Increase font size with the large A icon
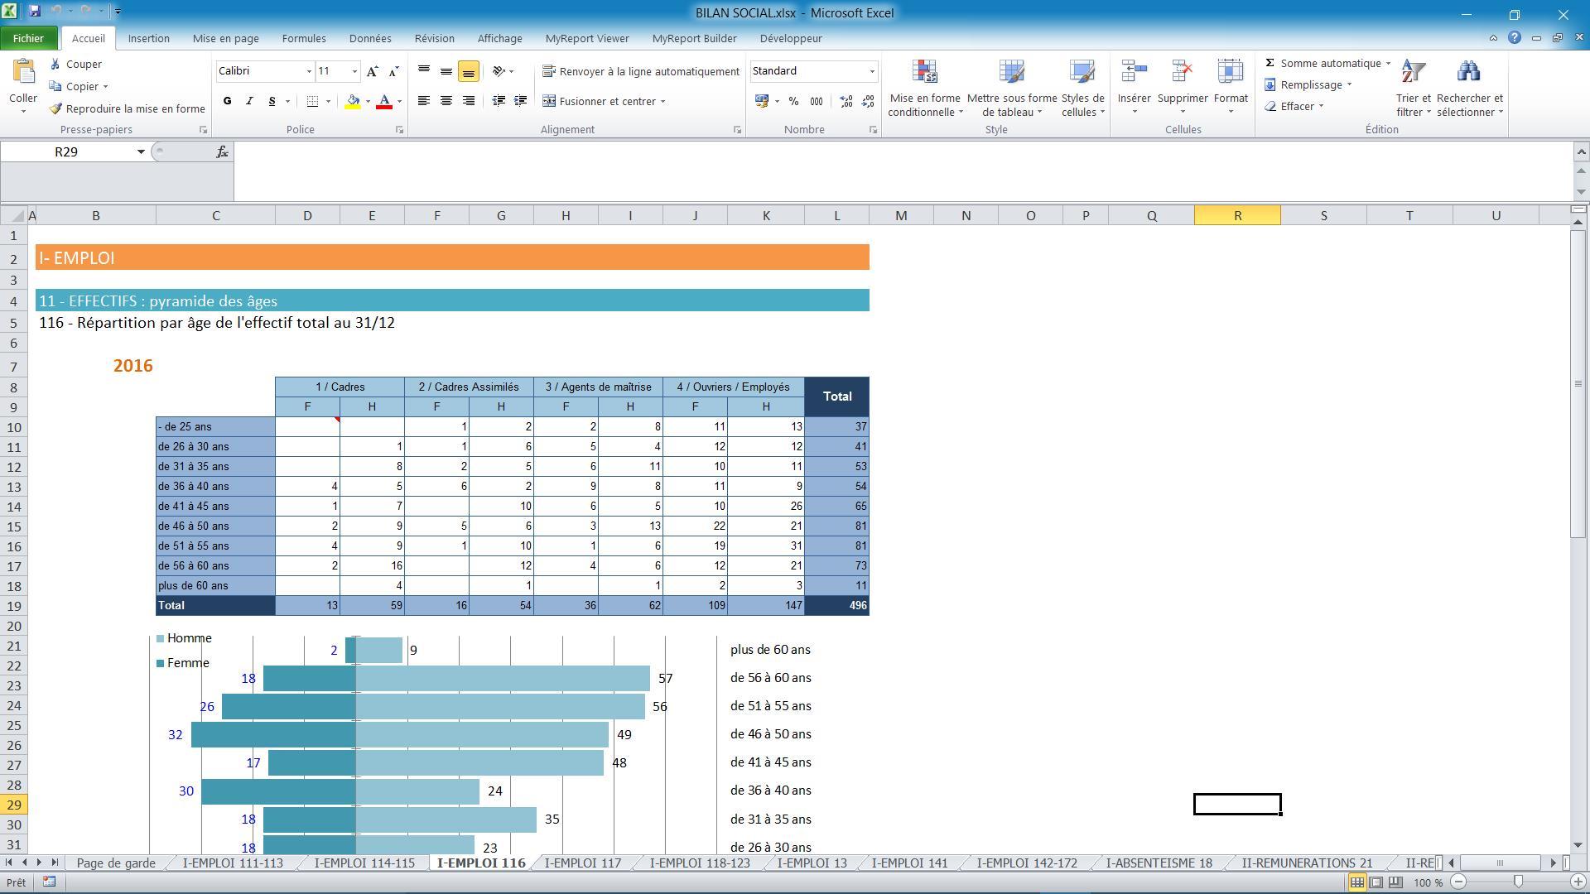The width and height of the screenshot is (1590, 894). (373, 71)
